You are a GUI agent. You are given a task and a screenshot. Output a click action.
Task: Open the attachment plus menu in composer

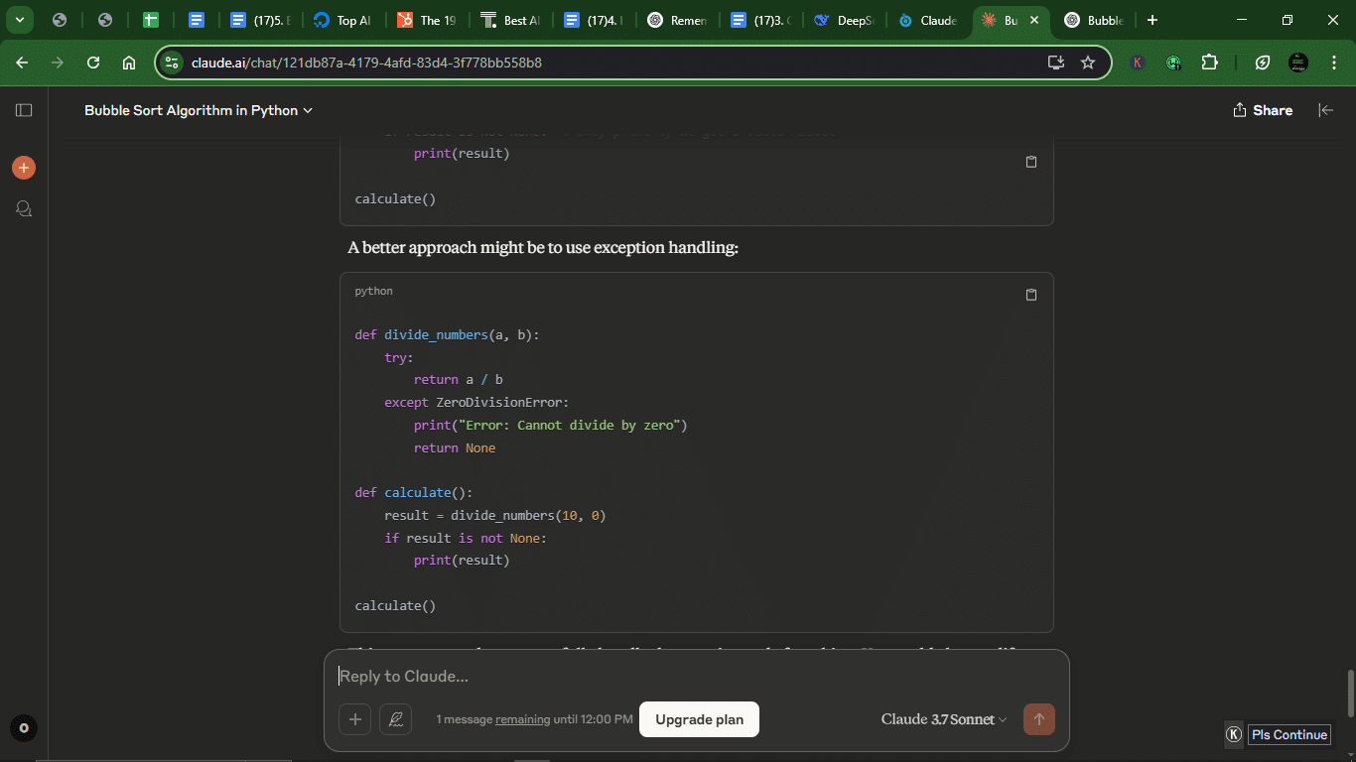coord(354,719)
